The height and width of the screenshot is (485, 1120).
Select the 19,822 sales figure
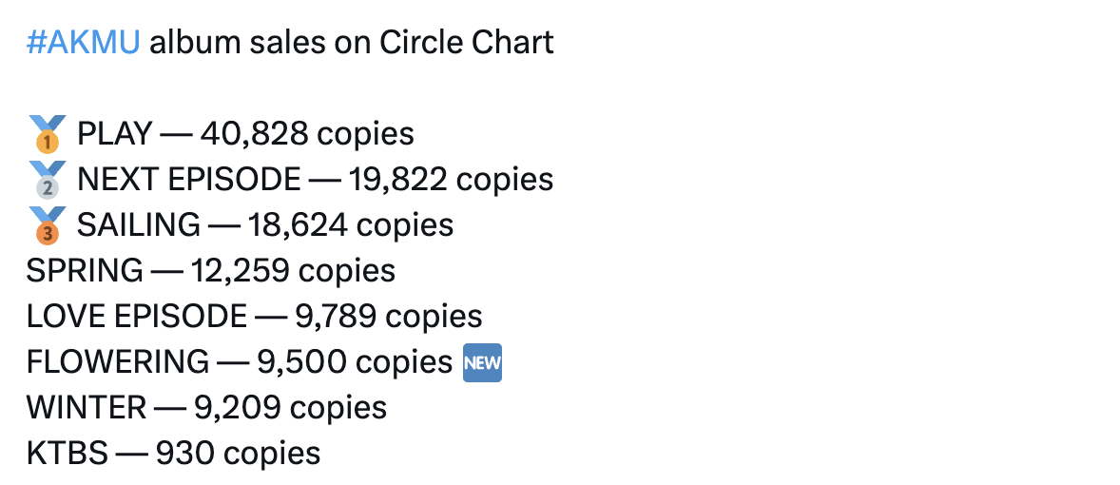[x=393, y=180]
